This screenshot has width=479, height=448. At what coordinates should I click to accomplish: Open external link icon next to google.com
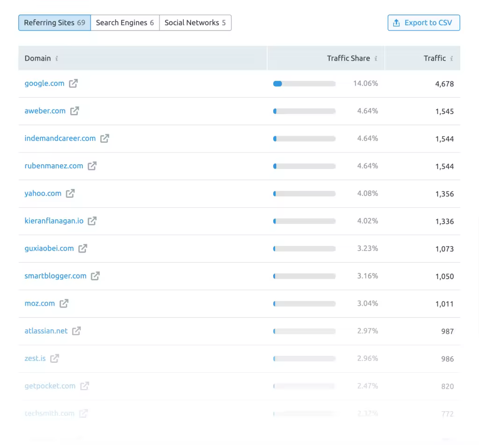[73, 83]
